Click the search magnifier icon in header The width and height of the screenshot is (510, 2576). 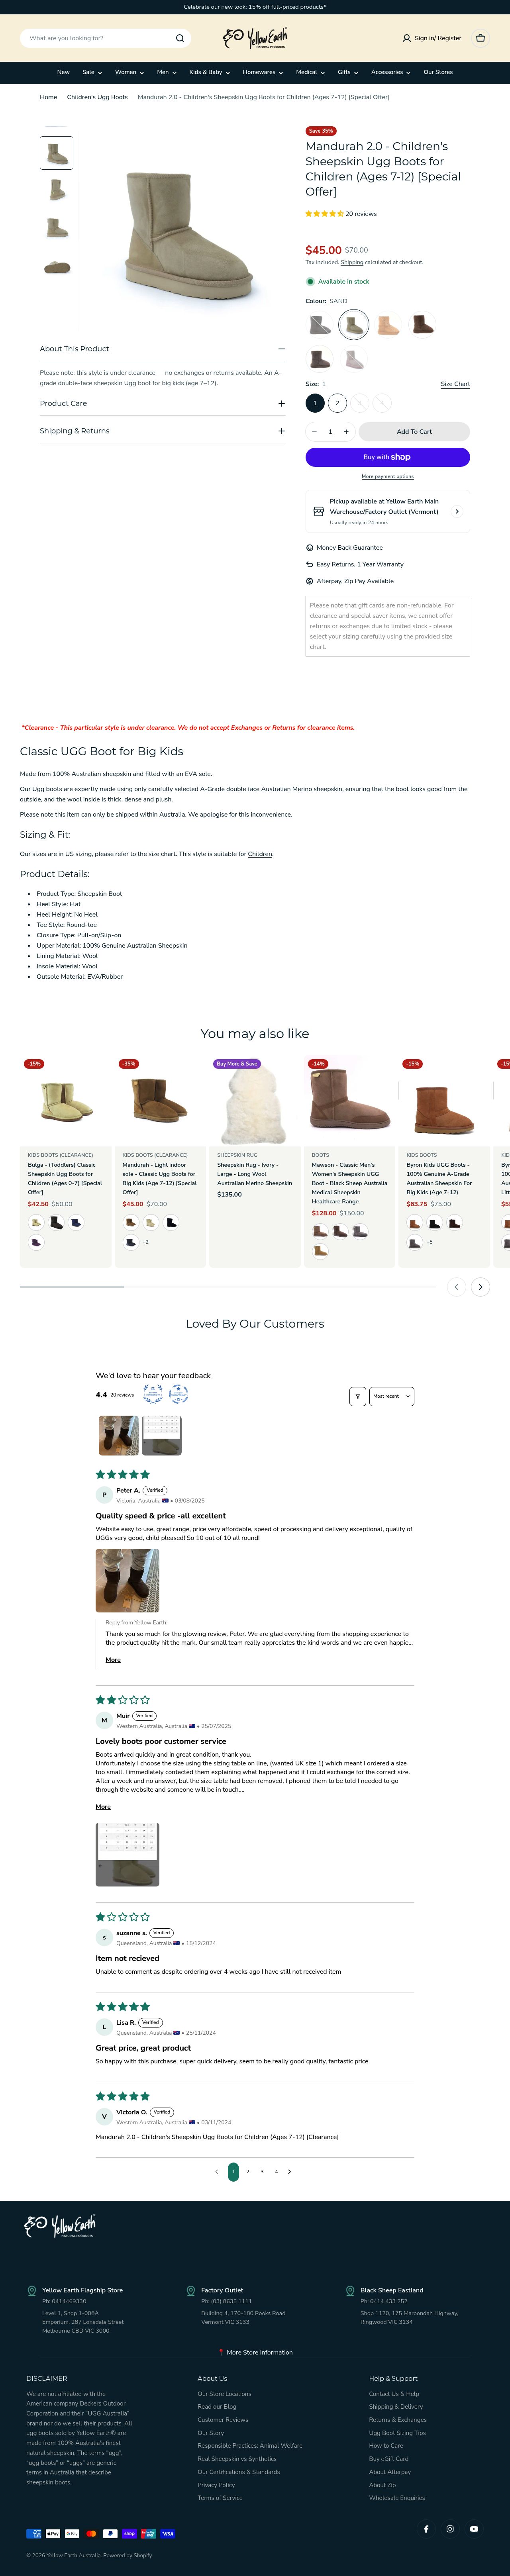[180, 38]
